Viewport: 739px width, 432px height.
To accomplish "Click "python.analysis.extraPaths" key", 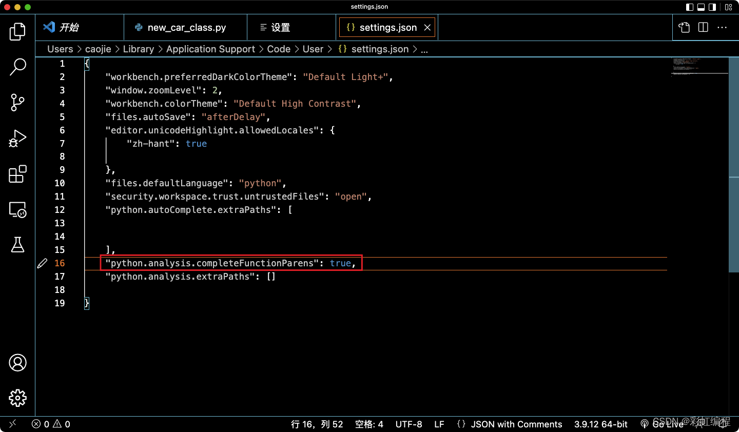I will 181,277.
